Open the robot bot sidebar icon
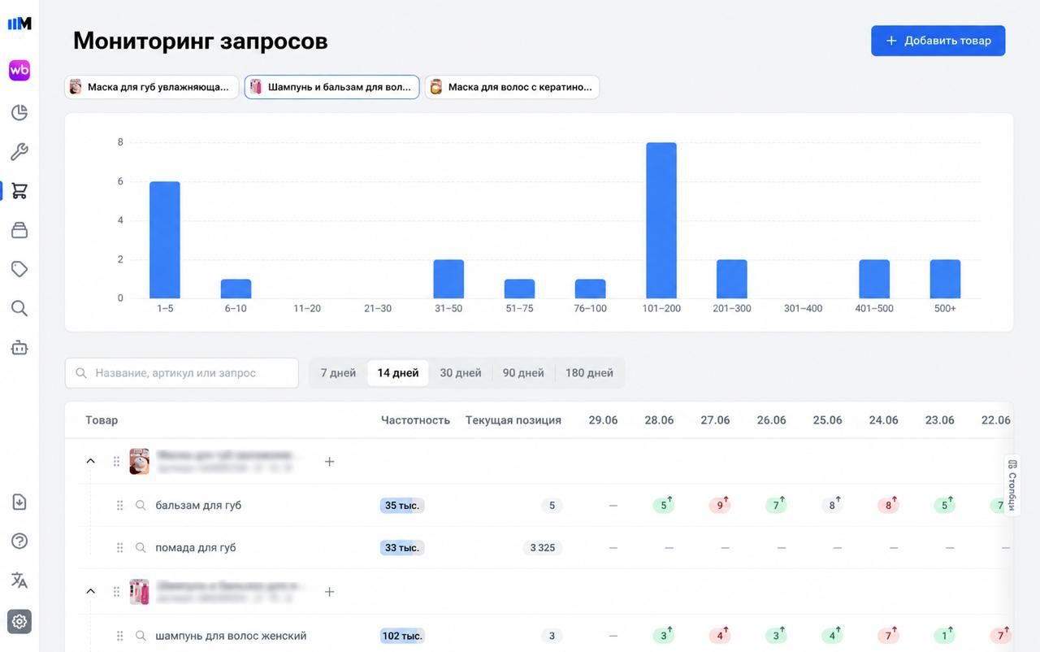 (x=19, y=347)
